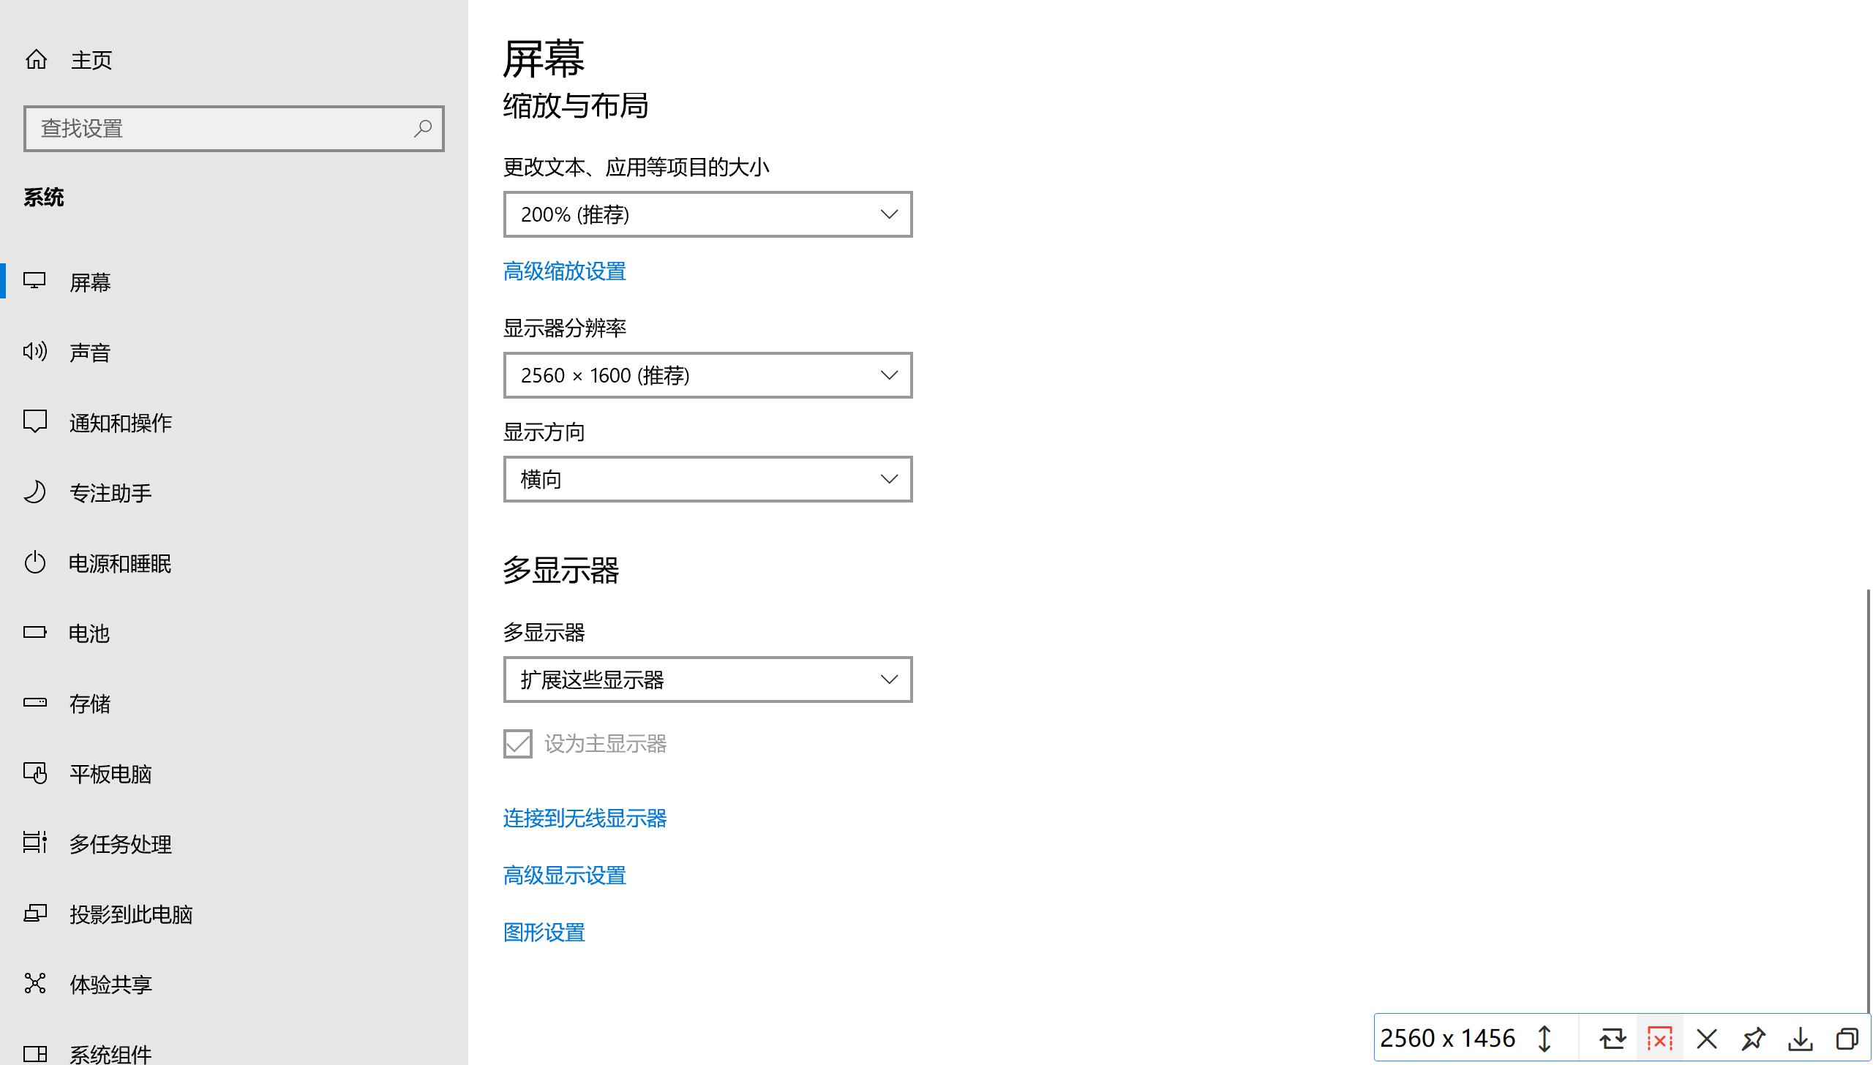Viewport: 1873px width, 1065px height.
Task: Open the 连接到无线显示器 link
Action: point(585,818)
